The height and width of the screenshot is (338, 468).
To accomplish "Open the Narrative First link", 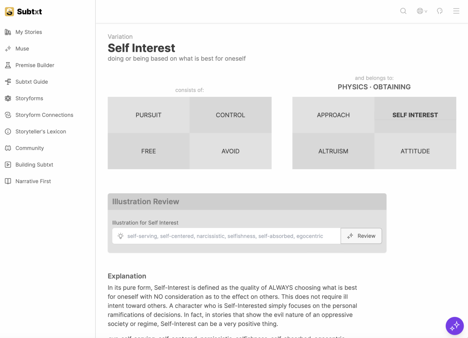I will [x=33, y=181].
